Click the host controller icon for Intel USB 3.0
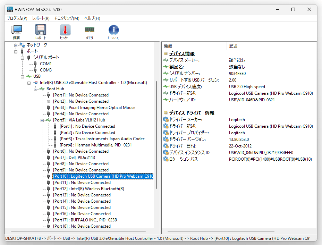Image resolution: width=322 pixels, height=245 pixels. click(x=35, y=83)
